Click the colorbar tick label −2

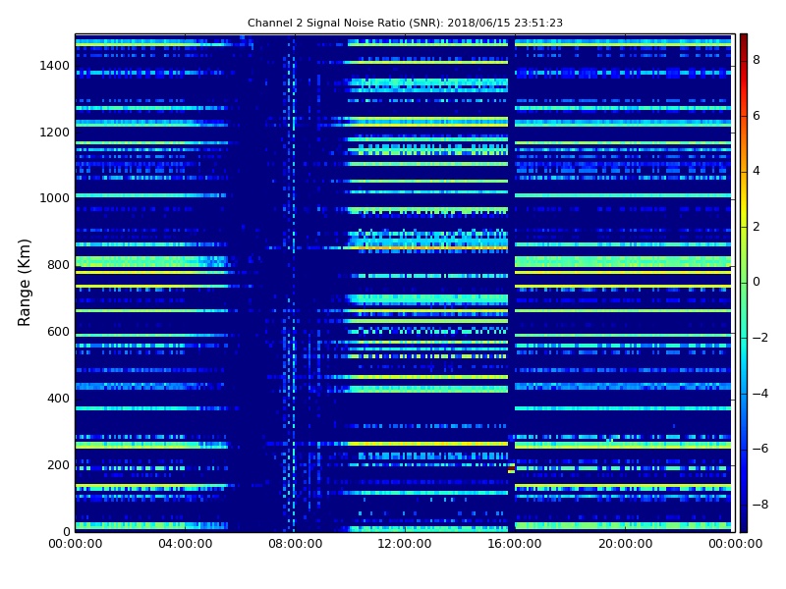pos(759,338)
